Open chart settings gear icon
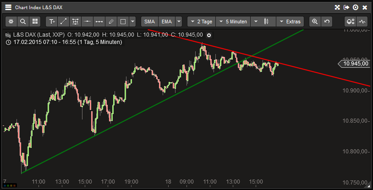 (x=11, y=22)
